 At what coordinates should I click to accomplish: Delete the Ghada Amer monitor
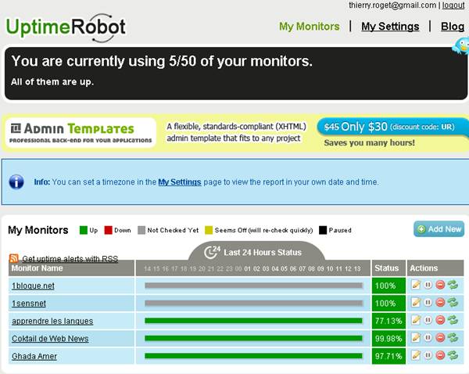point(440,355)
